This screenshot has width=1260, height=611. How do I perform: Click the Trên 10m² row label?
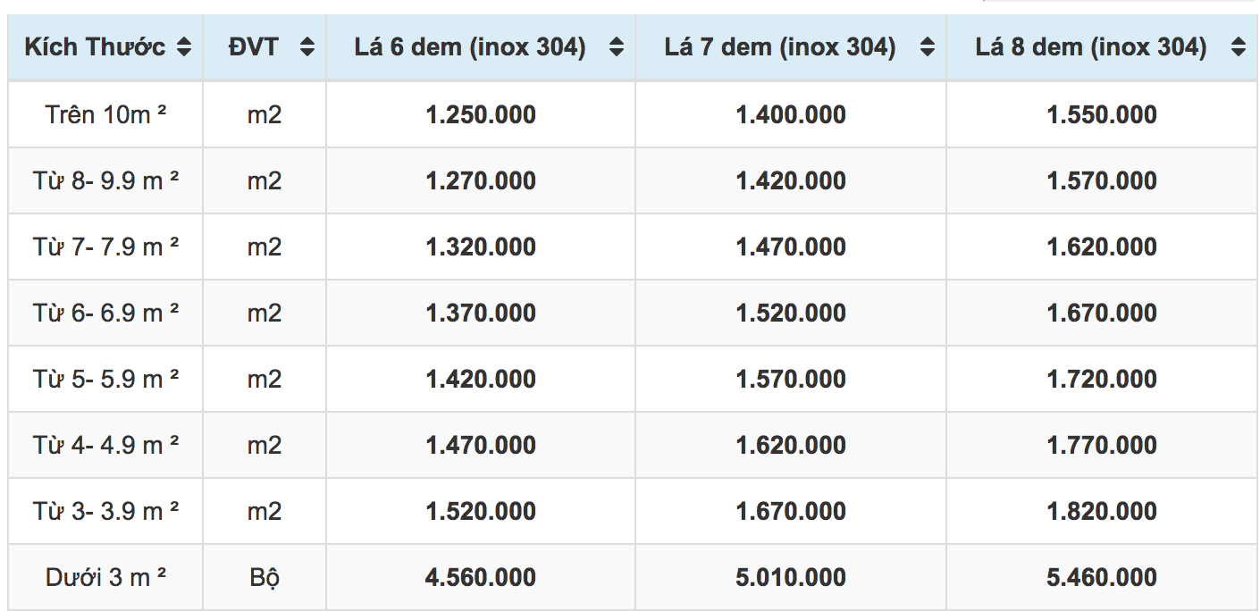106,114
